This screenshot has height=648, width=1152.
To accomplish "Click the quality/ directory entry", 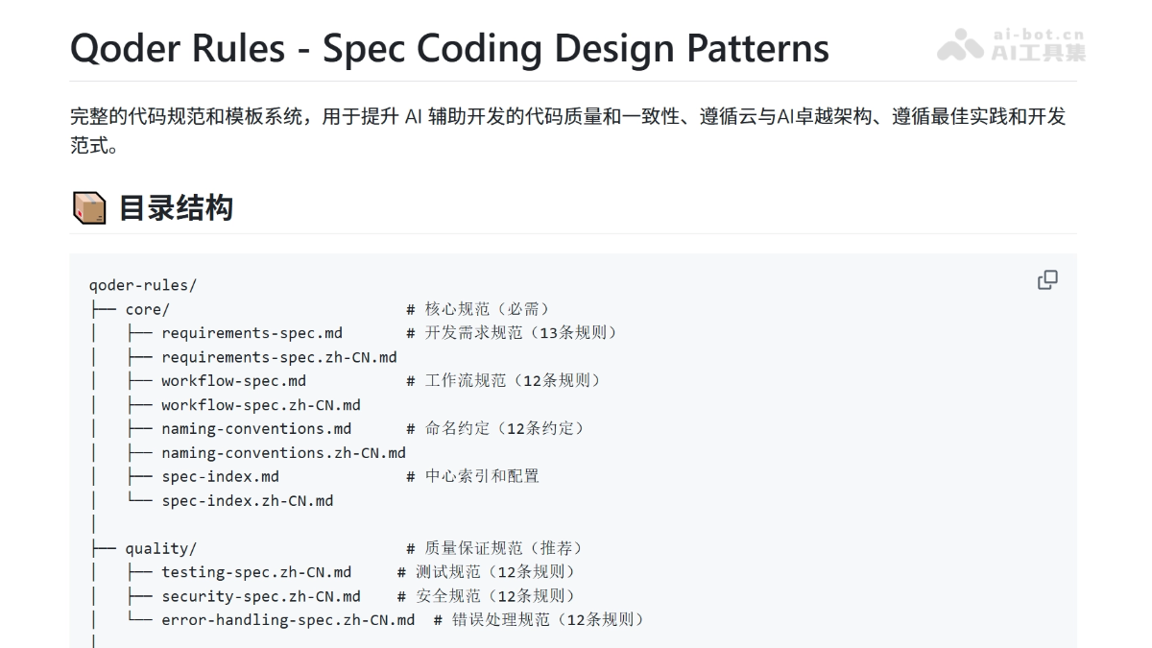I will coord(160,548).
